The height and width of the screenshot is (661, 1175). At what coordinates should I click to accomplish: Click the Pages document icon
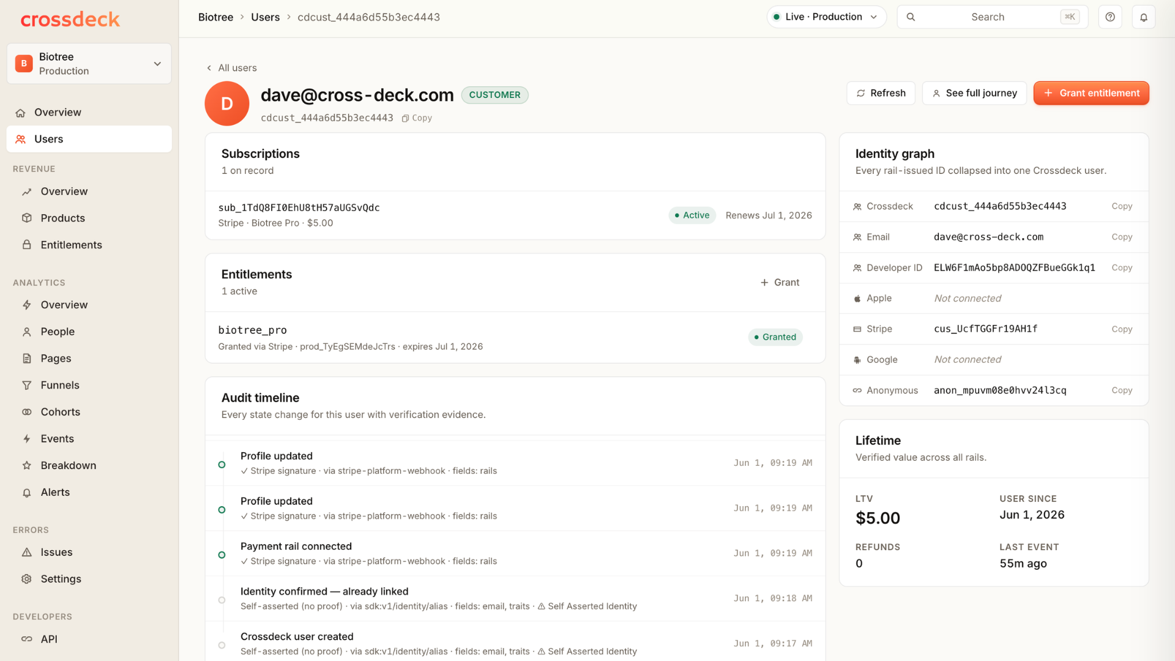(27, 359)
